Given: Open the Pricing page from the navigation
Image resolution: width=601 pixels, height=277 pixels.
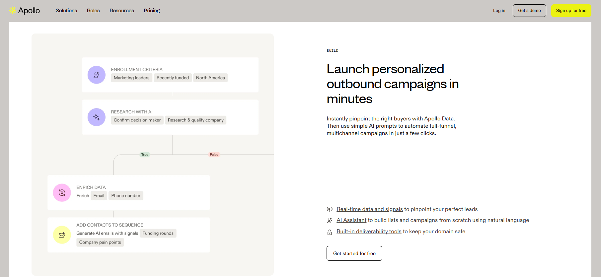Looking at the screenshot, I should pos(152,10).
